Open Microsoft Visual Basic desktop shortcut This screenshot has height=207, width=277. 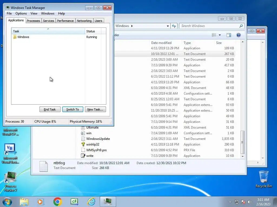tap(10, 153)
